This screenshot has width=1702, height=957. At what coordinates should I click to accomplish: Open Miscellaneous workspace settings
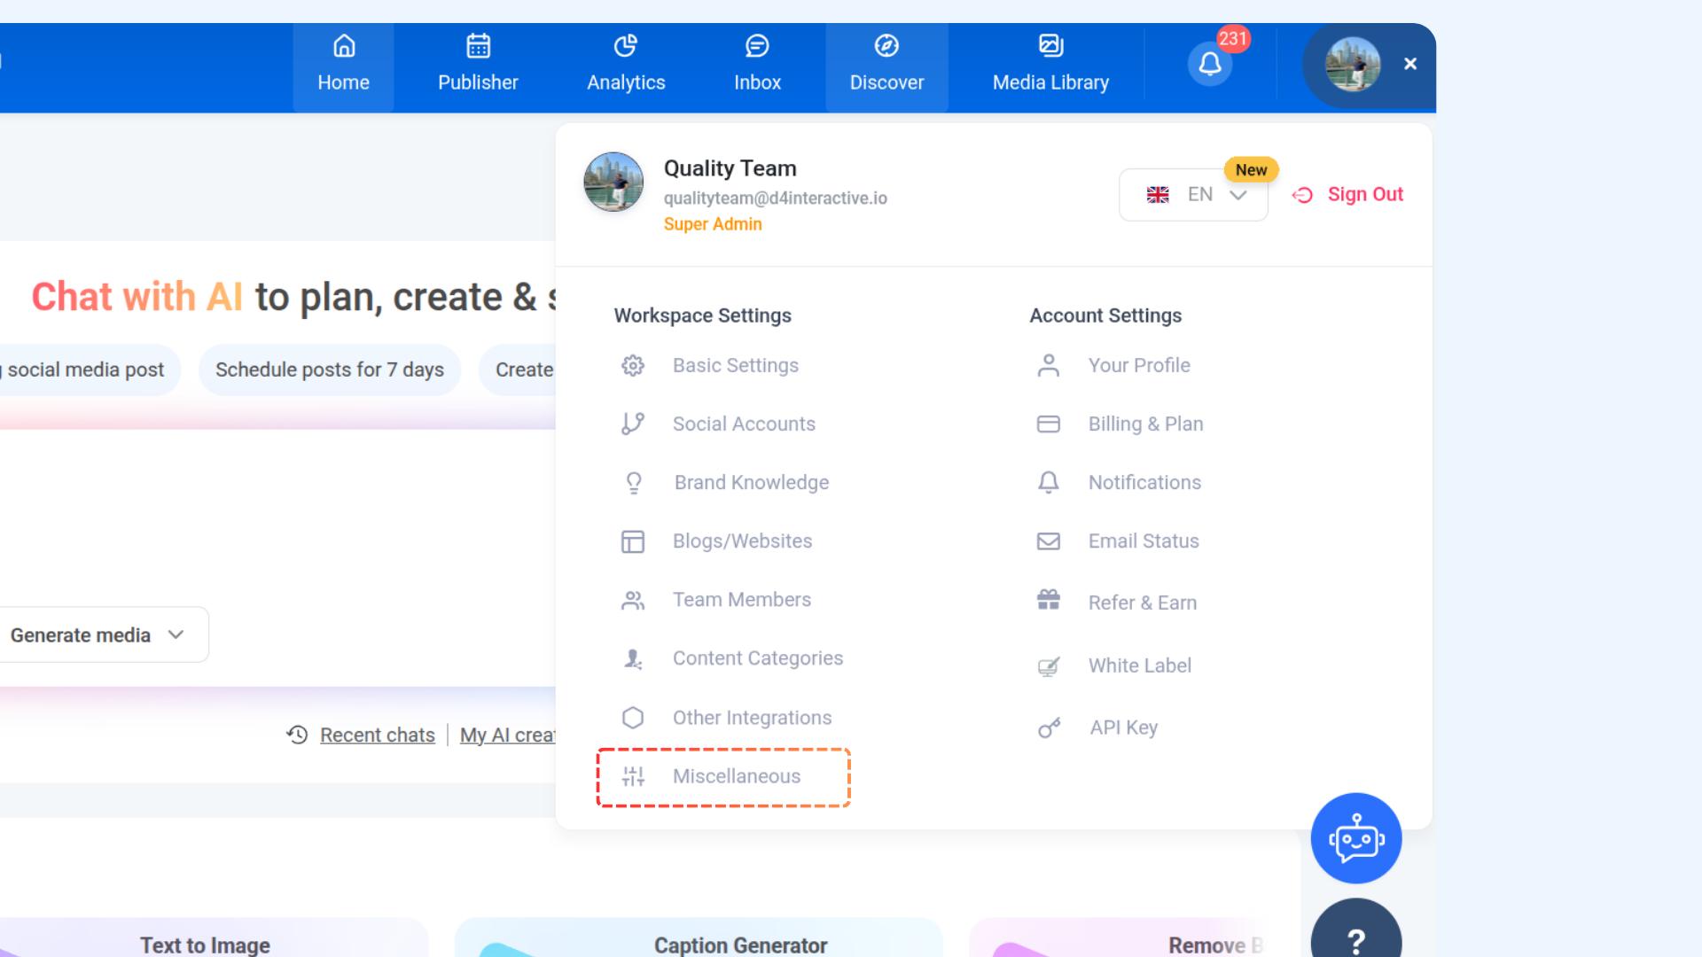(736, 776)
